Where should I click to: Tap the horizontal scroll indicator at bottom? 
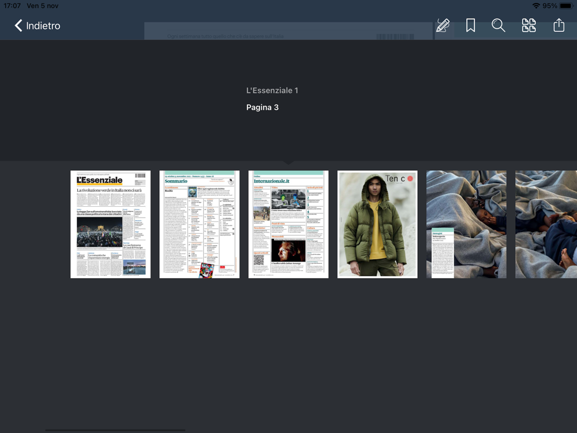(115, 430)
